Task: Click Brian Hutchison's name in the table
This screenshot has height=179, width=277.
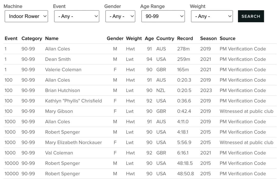Action: click(63, 91)
